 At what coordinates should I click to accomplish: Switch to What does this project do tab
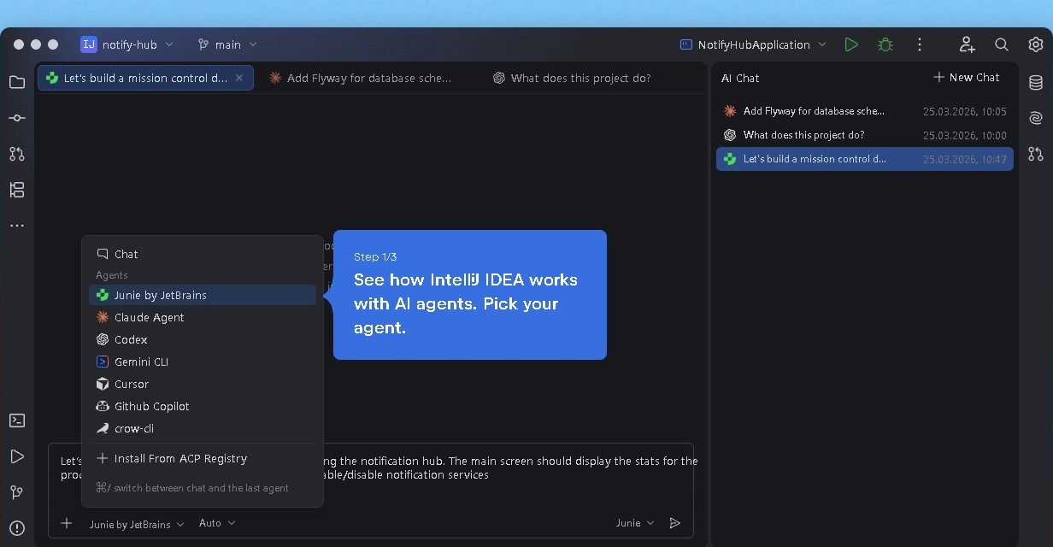572,78
